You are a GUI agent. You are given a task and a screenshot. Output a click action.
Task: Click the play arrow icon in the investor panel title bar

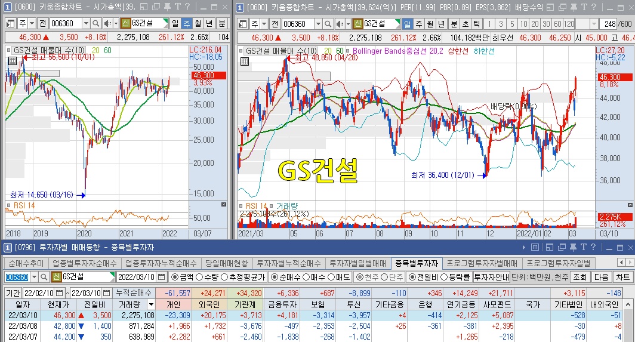point(524,247)
